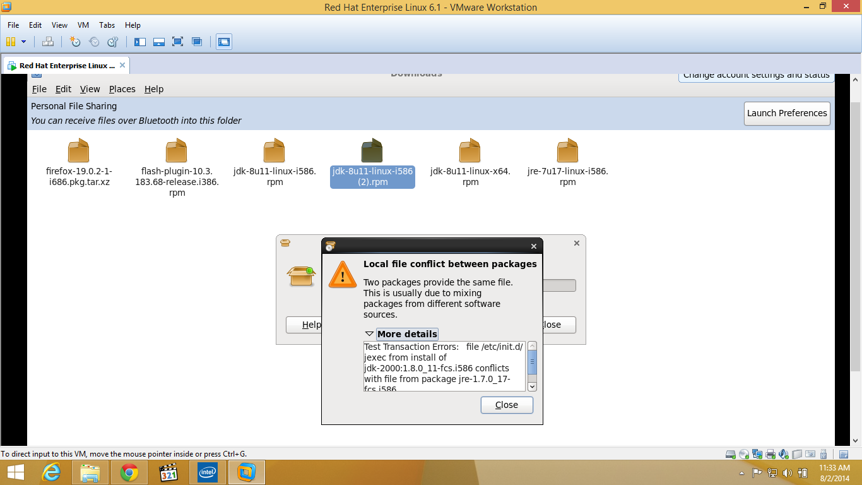Click the network adapter status icon

757,454
